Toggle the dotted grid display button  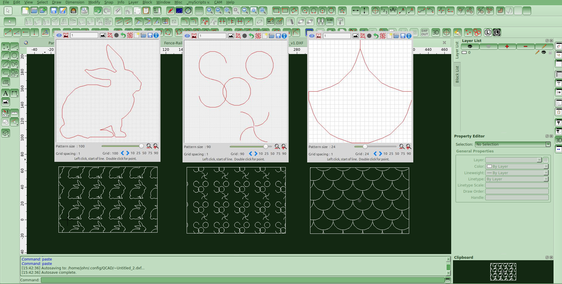(199, 11)
